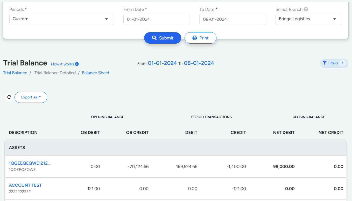Screen dimensions: 352x201
Task: Open the ACCOUNT TEST account link
Action: (x=25, y=185)
